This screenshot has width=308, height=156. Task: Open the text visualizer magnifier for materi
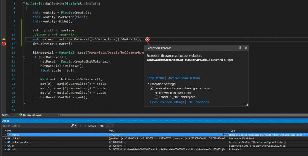click(224, 135)
